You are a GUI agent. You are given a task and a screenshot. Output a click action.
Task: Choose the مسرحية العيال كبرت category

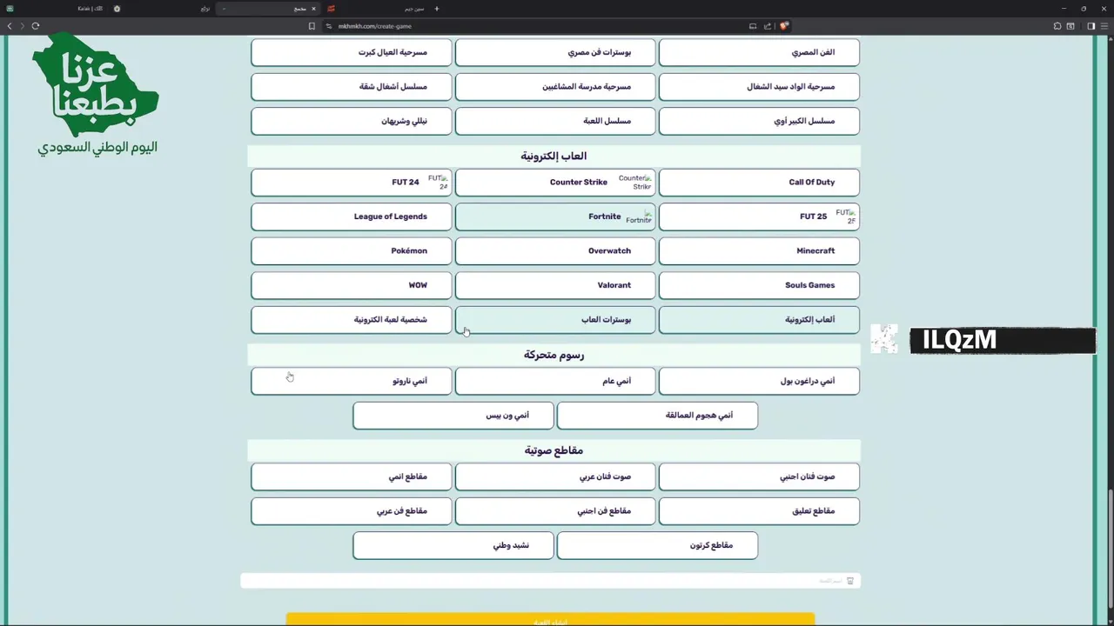click(x=352, y=52)
